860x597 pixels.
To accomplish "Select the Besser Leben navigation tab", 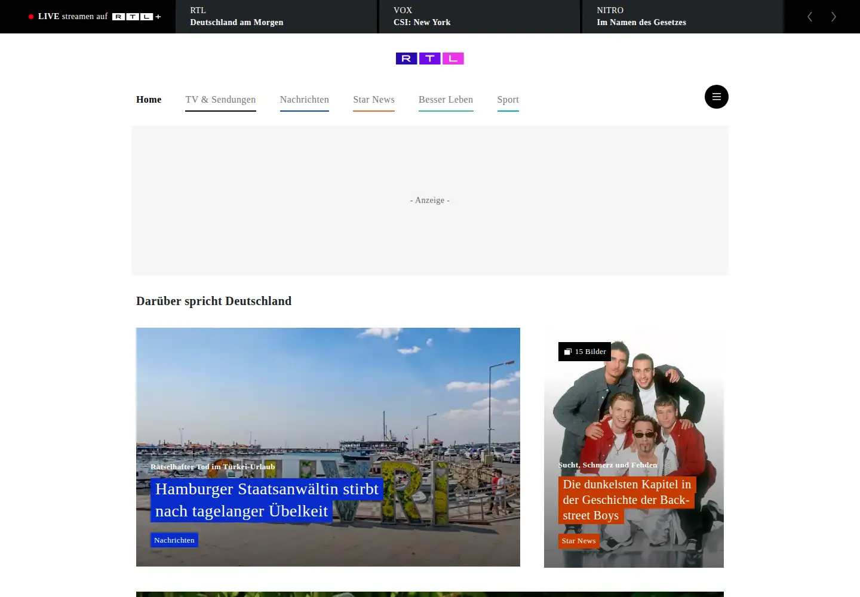I will click(x=446, y=100).
